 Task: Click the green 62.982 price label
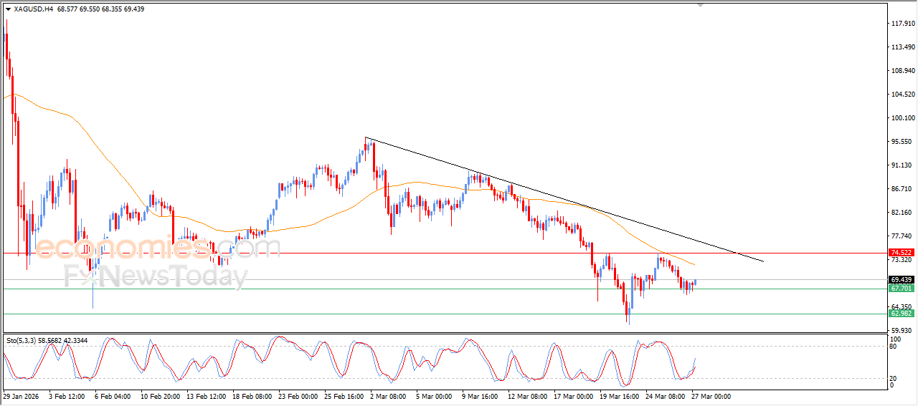901,313
